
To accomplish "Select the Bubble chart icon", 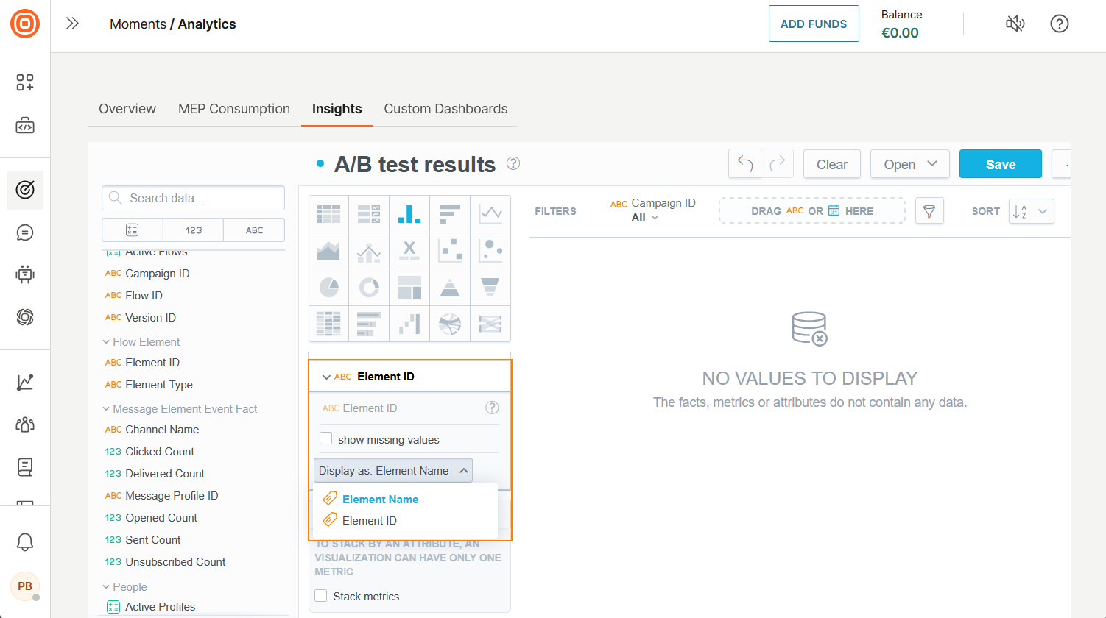I will point(490,251).
